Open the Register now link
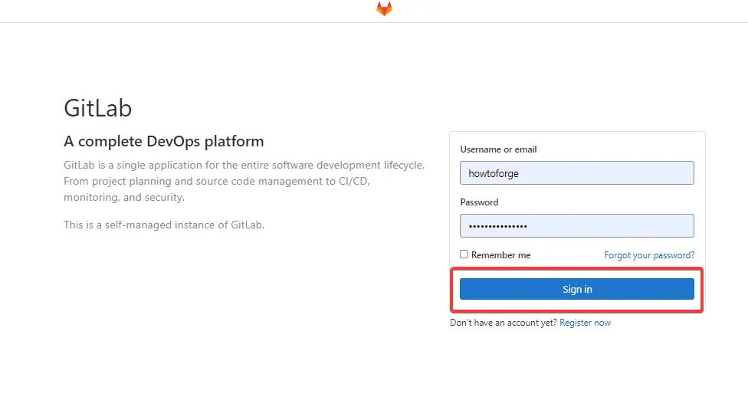The height and width of the screenshot is (397, 748). 585,323
